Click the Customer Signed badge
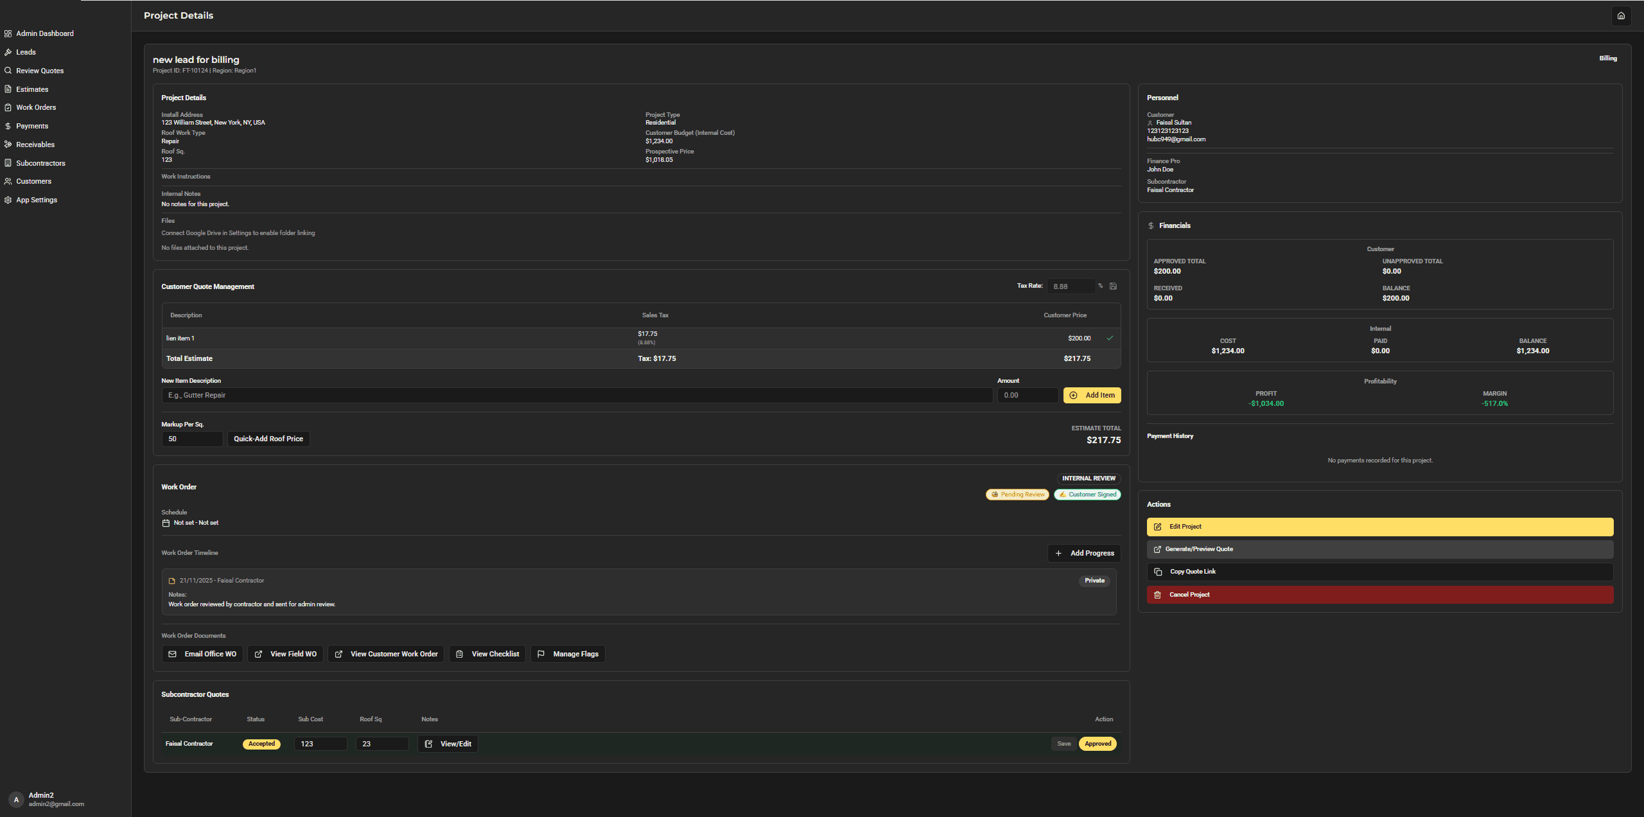The image size is (1644, 817). [x=1087, y=495]
